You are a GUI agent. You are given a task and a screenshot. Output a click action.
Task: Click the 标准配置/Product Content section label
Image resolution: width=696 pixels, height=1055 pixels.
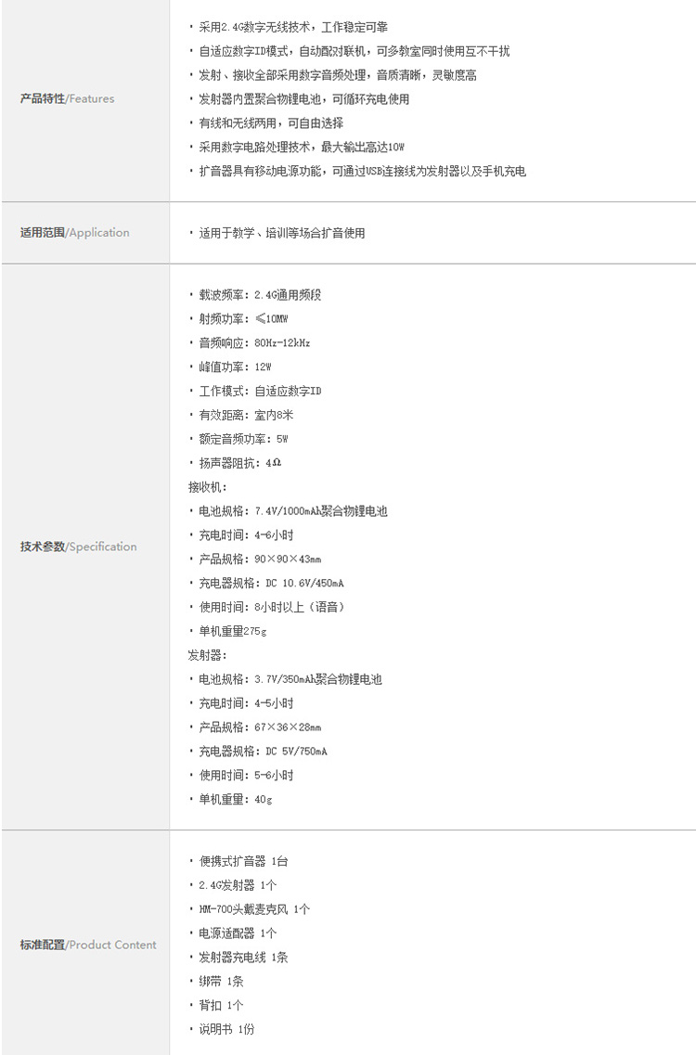point(89,945)
